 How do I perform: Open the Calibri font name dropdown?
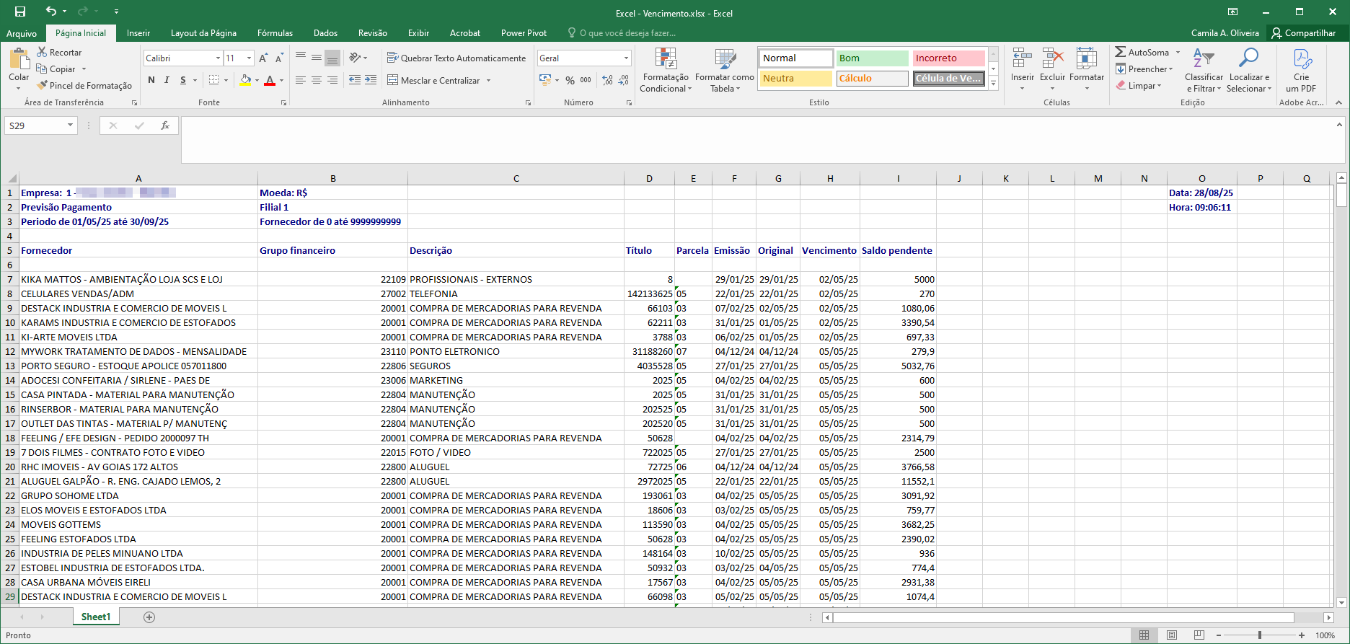[x=218, y=58]
